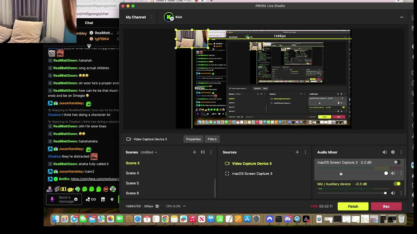The width and height of the screenshot is (417, 234).
Task: Open Discord in the Dock
Action: point(288,219)
